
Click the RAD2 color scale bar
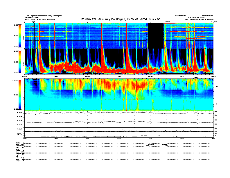coord(20,36)
